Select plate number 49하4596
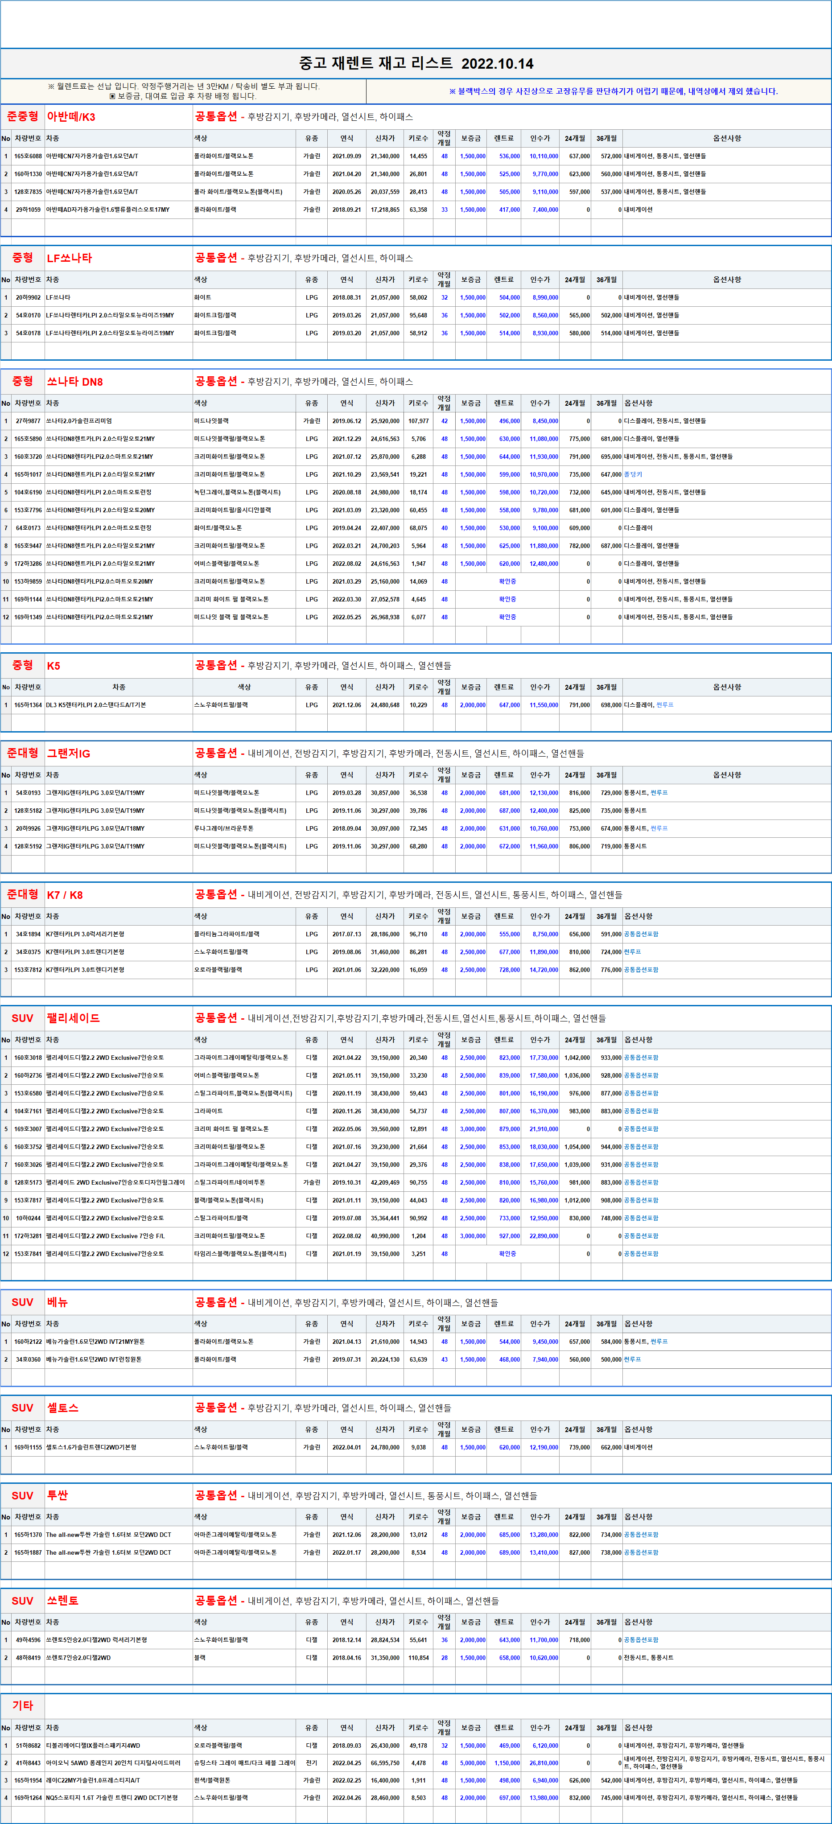 [x=29, y=1640]
